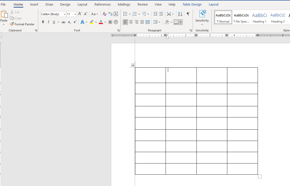Toggle Show/Hide paragraph marks

(x=188, y=14)
